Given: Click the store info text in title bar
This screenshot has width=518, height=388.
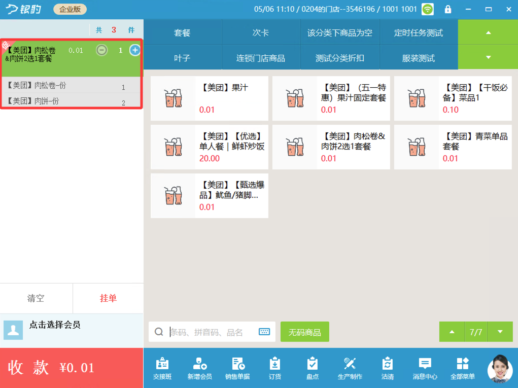Looking at the screenshot, I should click(335, 9).
